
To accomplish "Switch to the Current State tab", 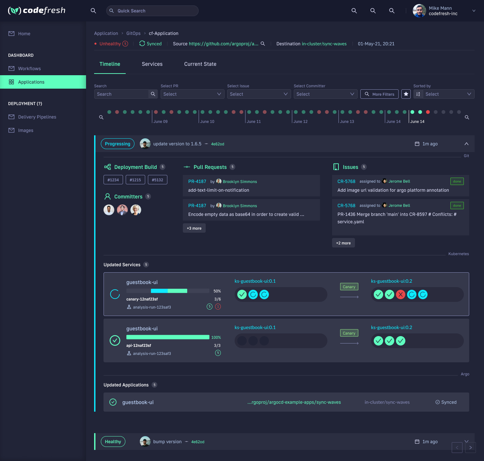I will tap(200, 64).
